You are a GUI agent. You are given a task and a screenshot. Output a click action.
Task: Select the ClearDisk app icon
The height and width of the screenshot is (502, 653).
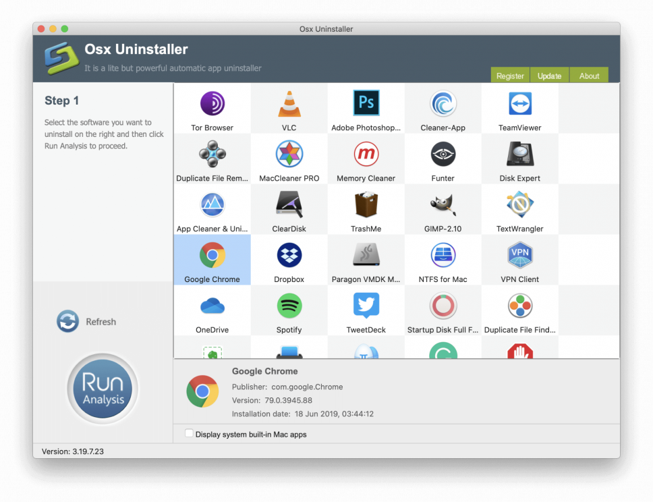(289, 204)
